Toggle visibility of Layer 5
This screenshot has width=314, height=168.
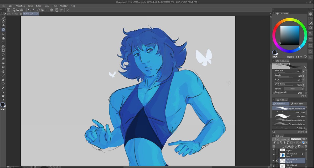[x=274, y=160]
